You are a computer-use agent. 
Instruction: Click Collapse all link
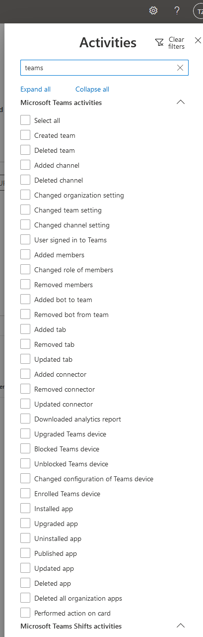click(x=92, y=89)
